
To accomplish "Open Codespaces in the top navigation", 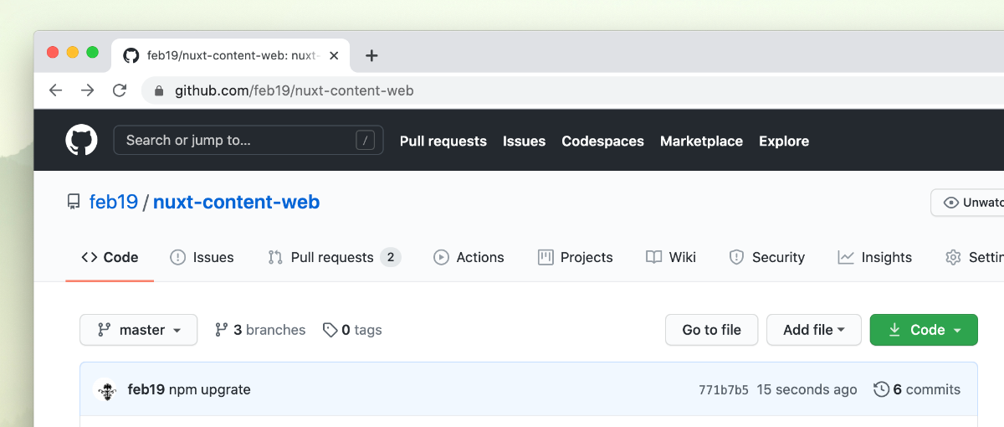I will pyautogui.click(x=603, y=141).
